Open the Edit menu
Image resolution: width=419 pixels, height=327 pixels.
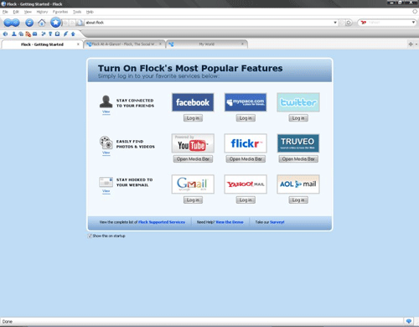(x=16, y=12)
